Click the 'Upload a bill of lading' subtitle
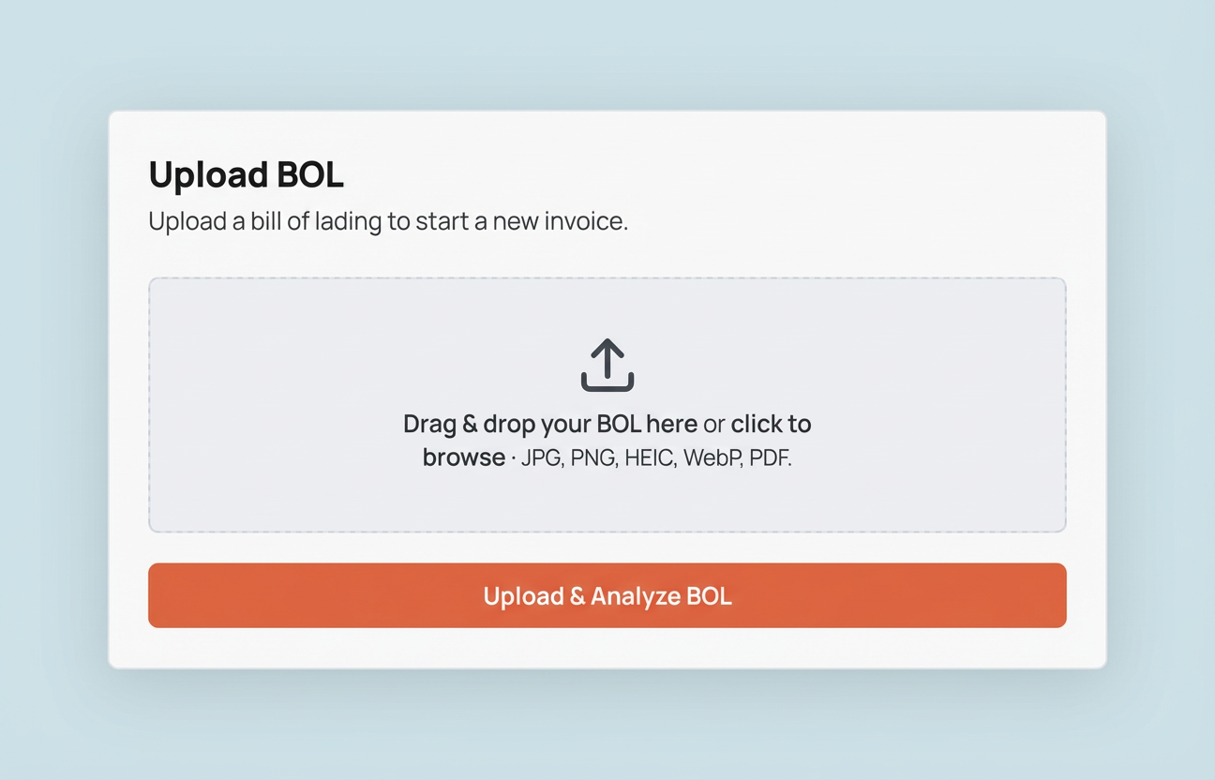 tap(387, 221)
